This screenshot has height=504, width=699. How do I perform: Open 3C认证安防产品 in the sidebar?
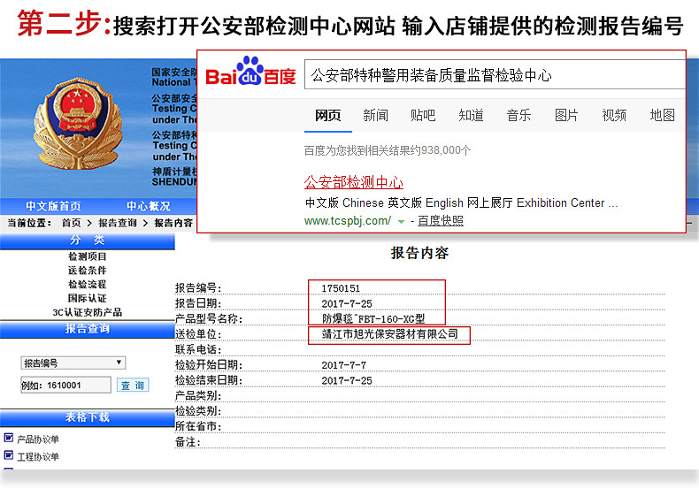coord(88,312)
